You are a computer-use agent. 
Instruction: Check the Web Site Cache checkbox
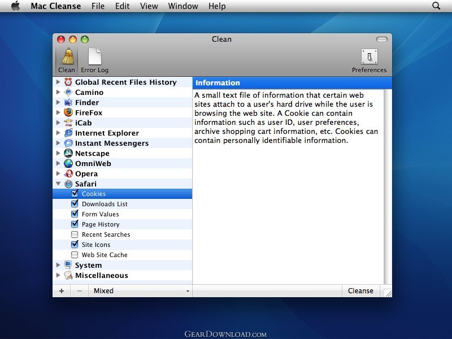coord(75,255)
